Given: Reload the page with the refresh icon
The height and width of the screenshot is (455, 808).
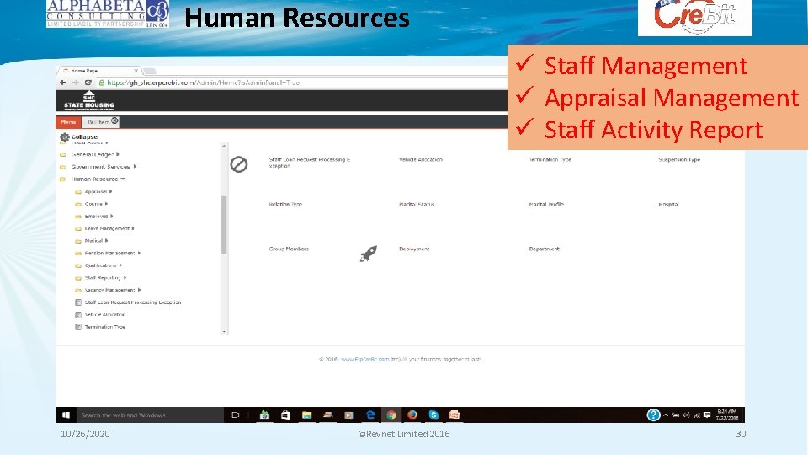Looking at the screenshot, I should click(88, 83).
